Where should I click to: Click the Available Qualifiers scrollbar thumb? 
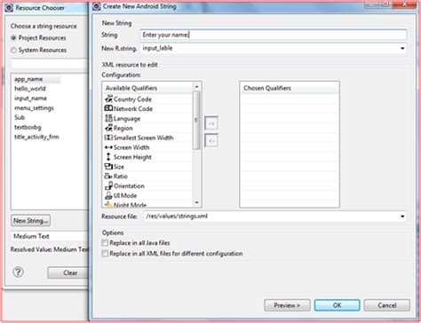(x=196, y=120)
